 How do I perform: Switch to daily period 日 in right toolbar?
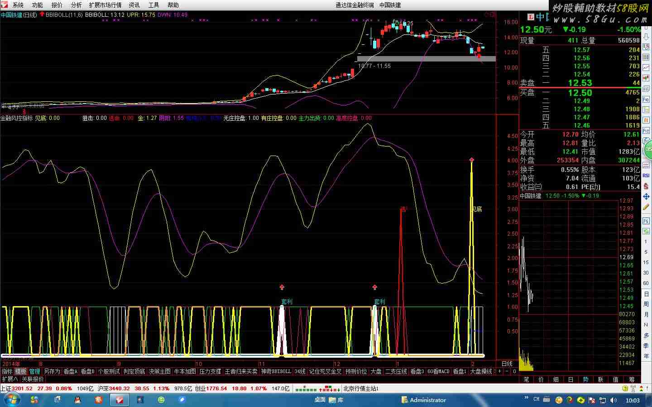(x=646, y=293)
